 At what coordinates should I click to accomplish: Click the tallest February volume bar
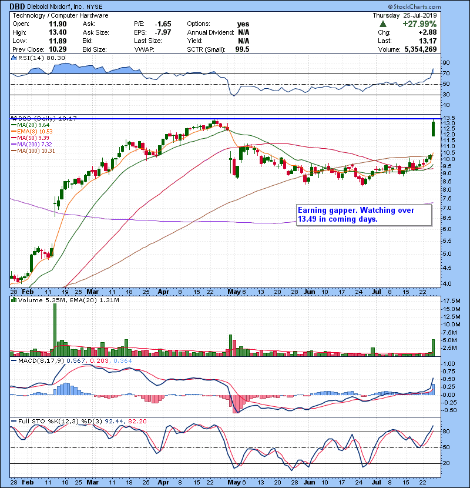pyautogui.click(x=55, y=330)
